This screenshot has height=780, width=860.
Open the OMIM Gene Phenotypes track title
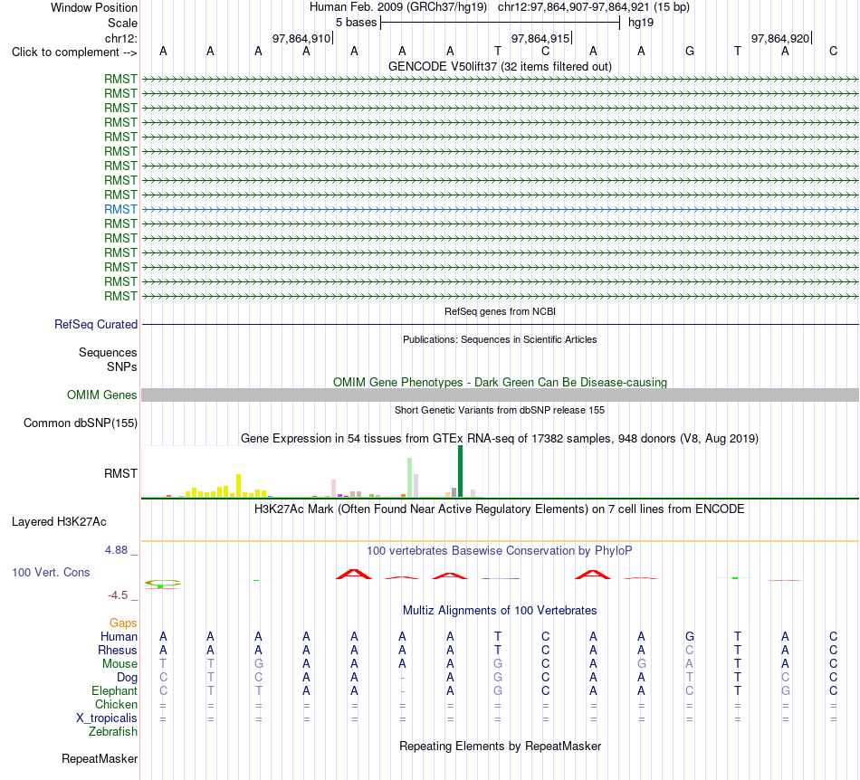pyautogui.click(x=500, y=382)
